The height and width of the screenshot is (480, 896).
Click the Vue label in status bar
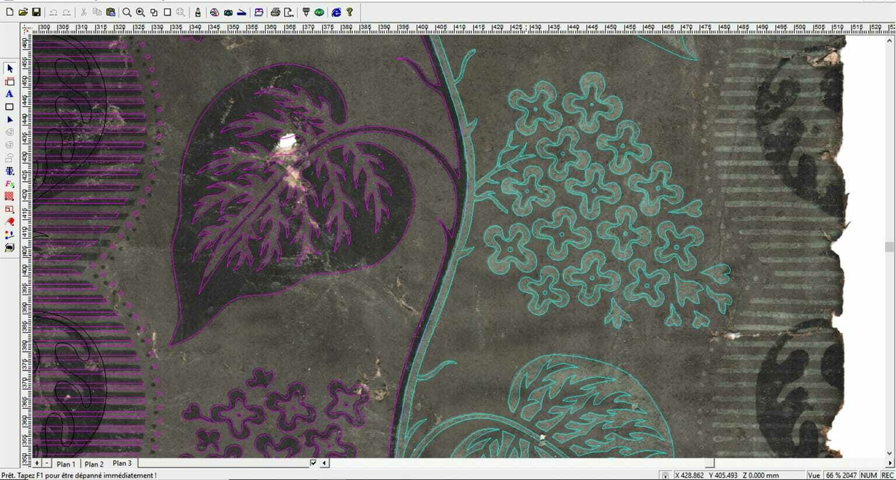click(814, 475)
